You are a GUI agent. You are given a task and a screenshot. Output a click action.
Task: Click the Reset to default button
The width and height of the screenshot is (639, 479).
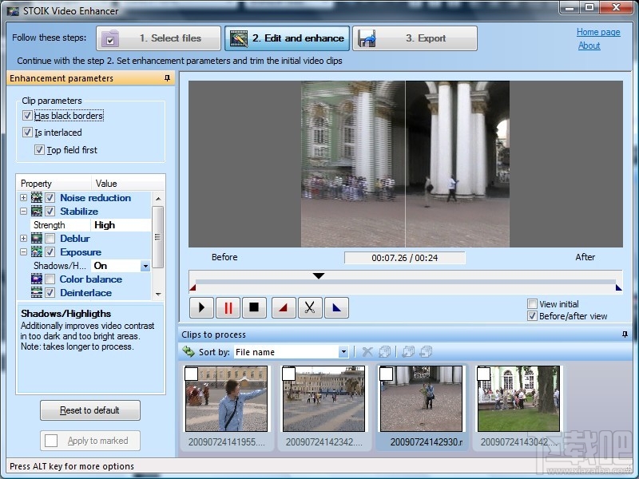point(89,410)
